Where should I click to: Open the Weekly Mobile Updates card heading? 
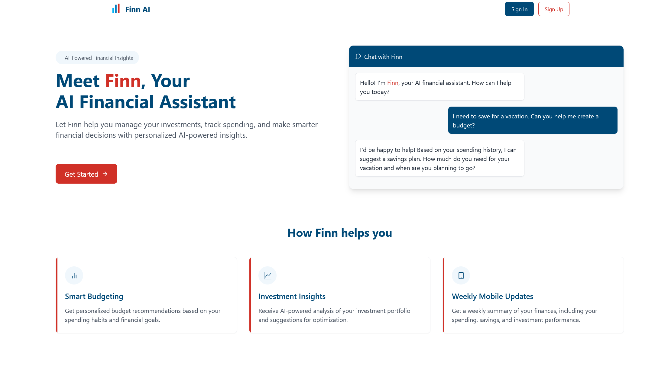click(492, 296)
